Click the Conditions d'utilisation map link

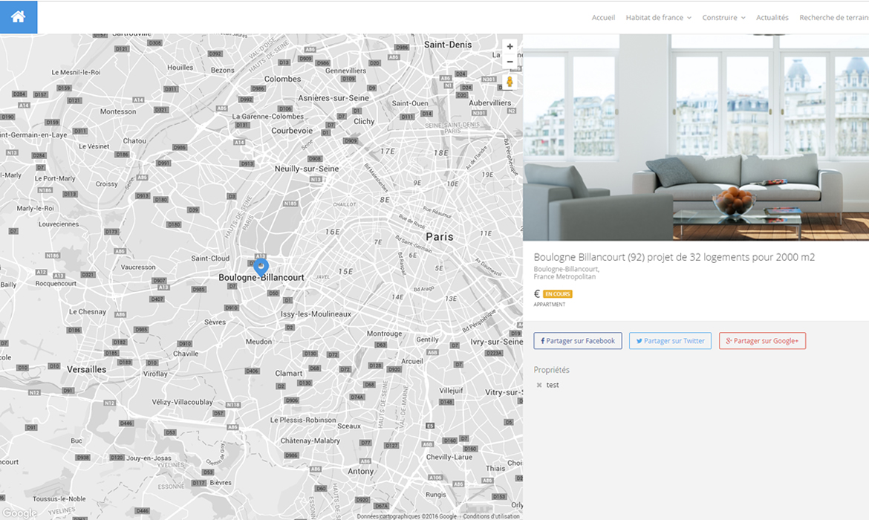click(491, 516)
